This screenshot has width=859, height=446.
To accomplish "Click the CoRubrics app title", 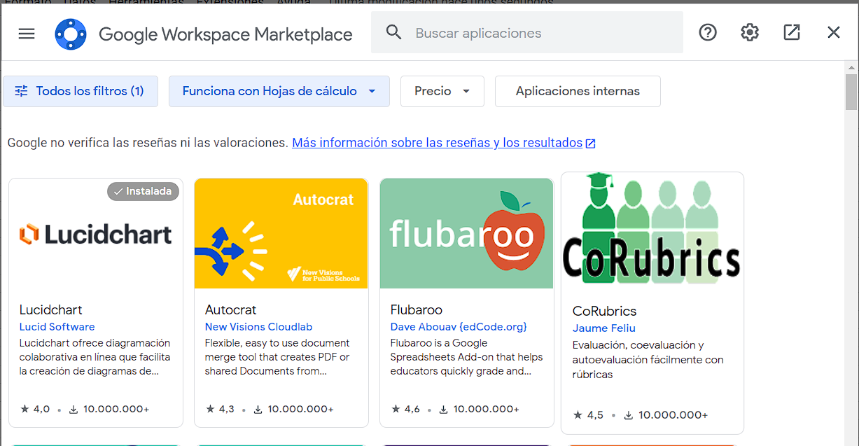I will click(604, 311).
